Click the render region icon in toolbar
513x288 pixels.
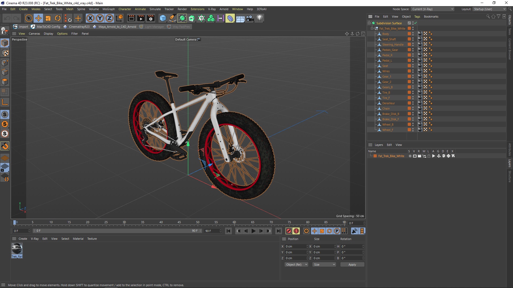(131, 18)
